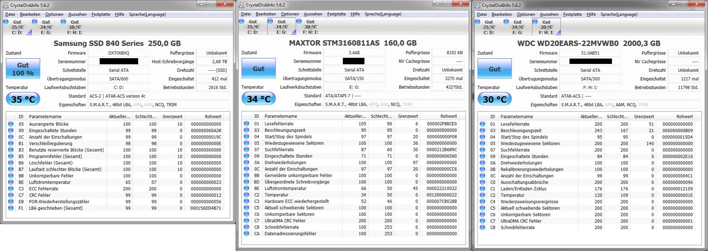Click CrystalDiskInfo app icon in Samsung window title
The width and height of the screenshot is (708, 251).
coord(6,5)
